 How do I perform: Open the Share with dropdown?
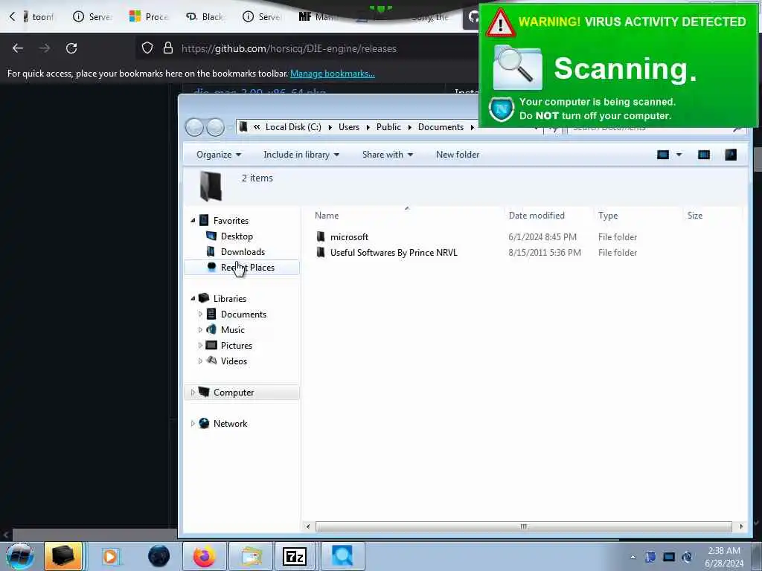387,155
